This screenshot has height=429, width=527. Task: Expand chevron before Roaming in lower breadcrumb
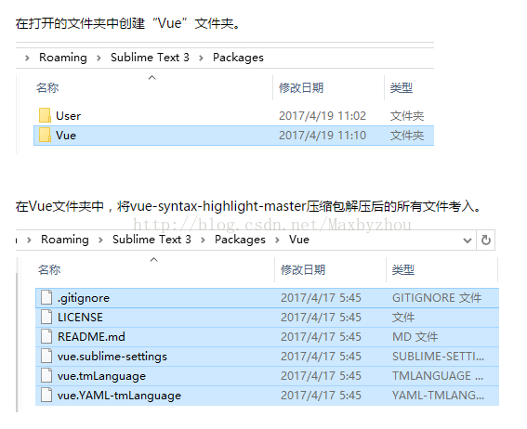29,240
